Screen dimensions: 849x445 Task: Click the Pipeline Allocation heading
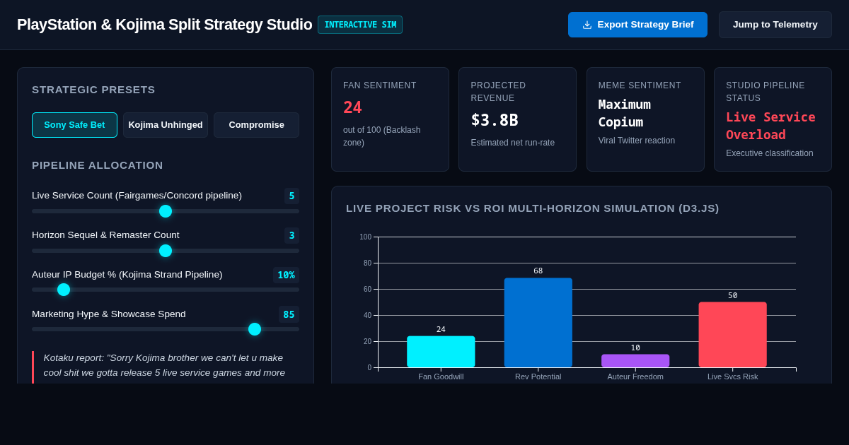(x=98, y=165)
